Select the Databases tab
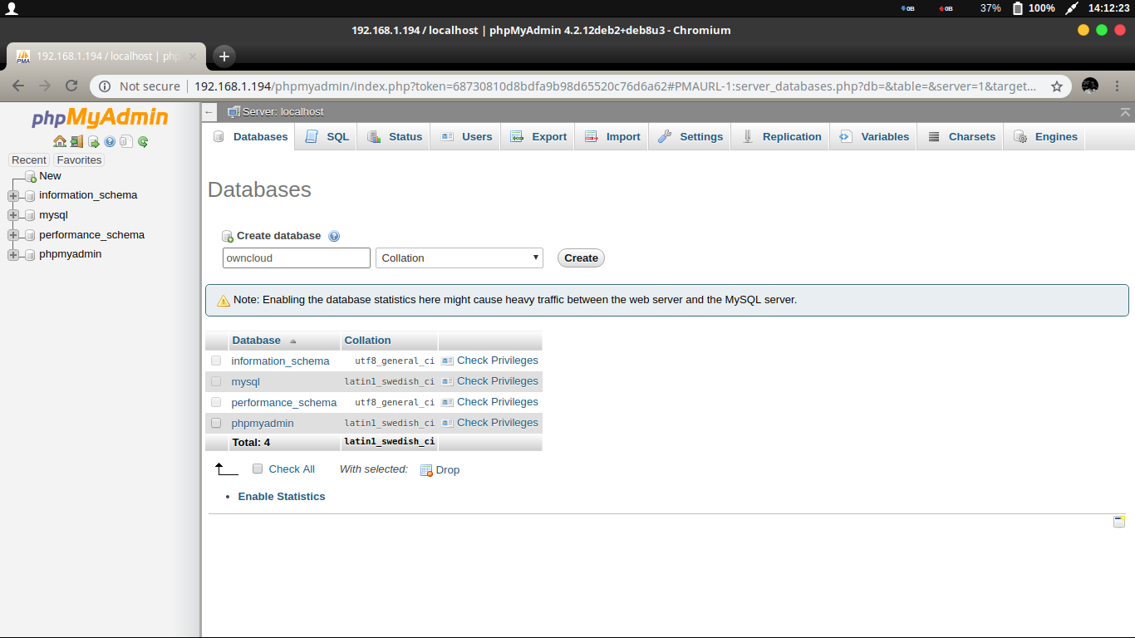 (249, 137)
